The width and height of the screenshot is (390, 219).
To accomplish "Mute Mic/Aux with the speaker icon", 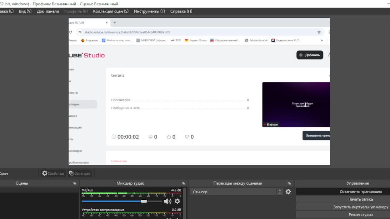I will [167, 202].
